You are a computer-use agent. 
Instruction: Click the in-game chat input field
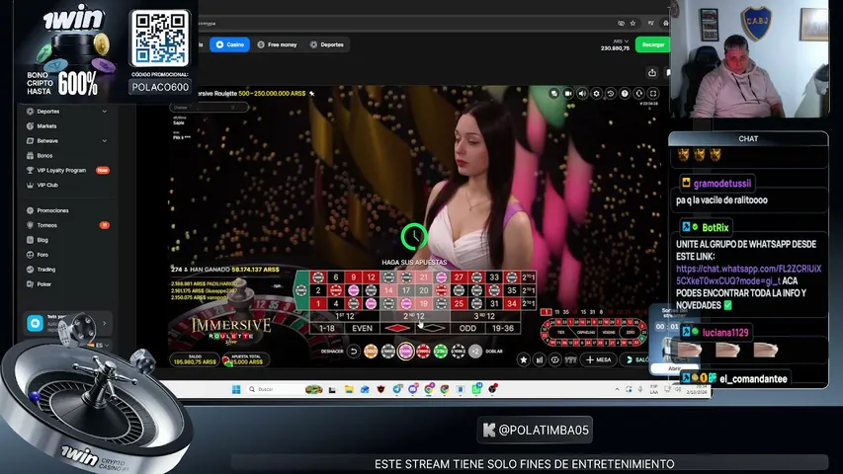[210, 107]
